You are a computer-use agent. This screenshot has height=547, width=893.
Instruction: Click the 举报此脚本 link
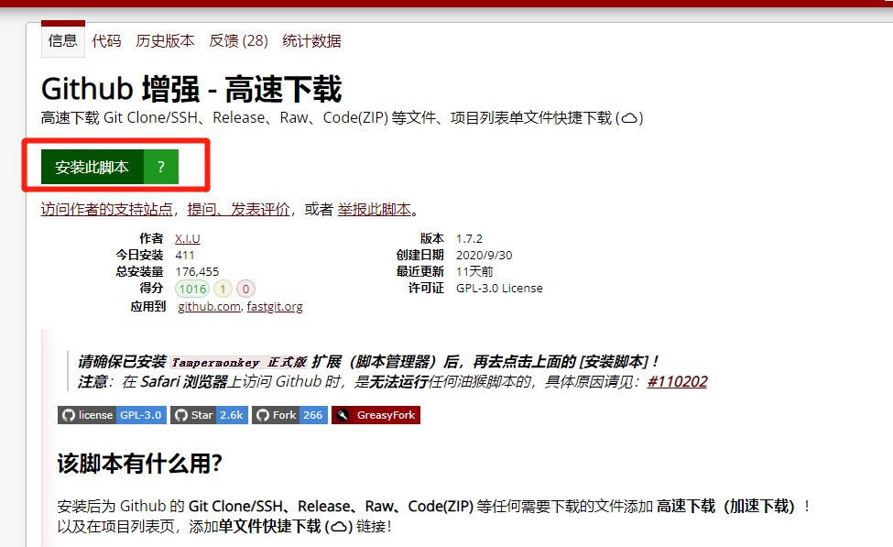[375, 210]
